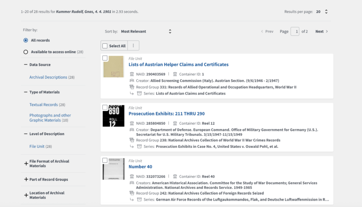Image resolution: width=362 pixels, height=207 pixels.
Task: Tick checkbox for Lists of Austrian Helper Claims
Action: (x=105, y=58)
